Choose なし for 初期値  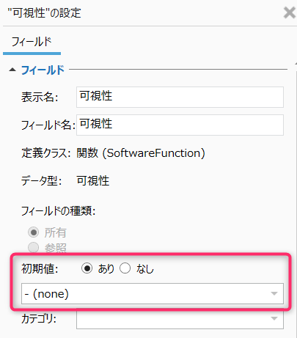pos(125,268)
